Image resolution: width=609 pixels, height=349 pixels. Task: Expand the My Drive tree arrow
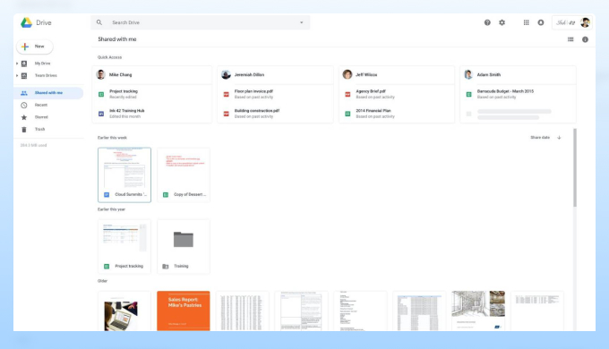(x=17, y=64)
